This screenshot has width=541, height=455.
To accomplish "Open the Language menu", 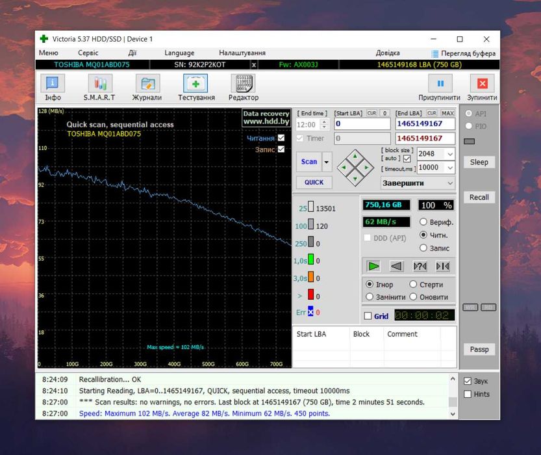I will pyautogui.click(x=179, y=53).
